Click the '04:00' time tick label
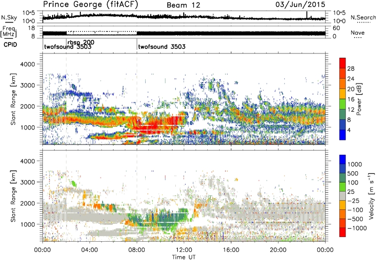 point(89,250)
